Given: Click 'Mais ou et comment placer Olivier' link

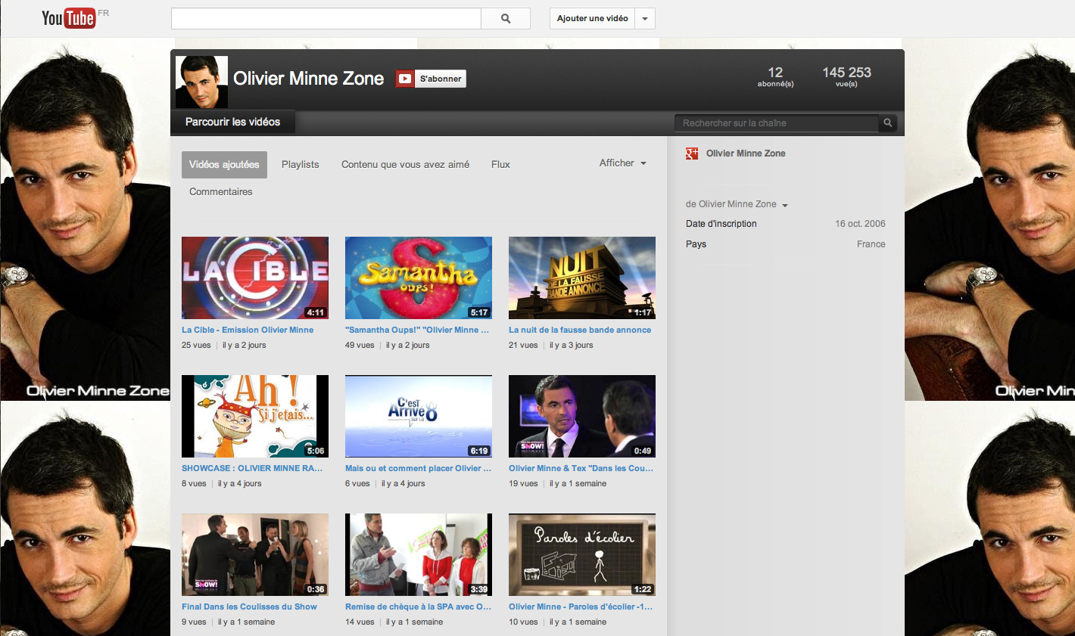Looking at the screenshot, I should (x=418, y=469).
